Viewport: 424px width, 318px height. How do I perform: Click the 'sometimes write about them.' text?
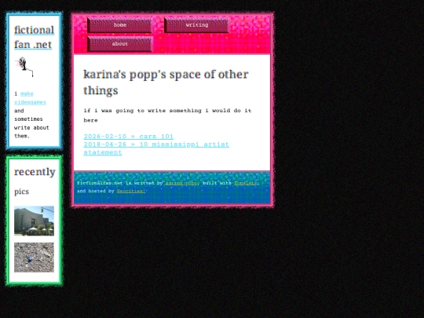coord(31,127)
